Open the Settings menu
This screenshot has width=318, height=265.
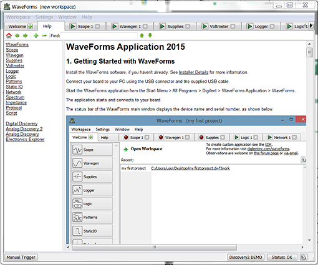(44, 17)
